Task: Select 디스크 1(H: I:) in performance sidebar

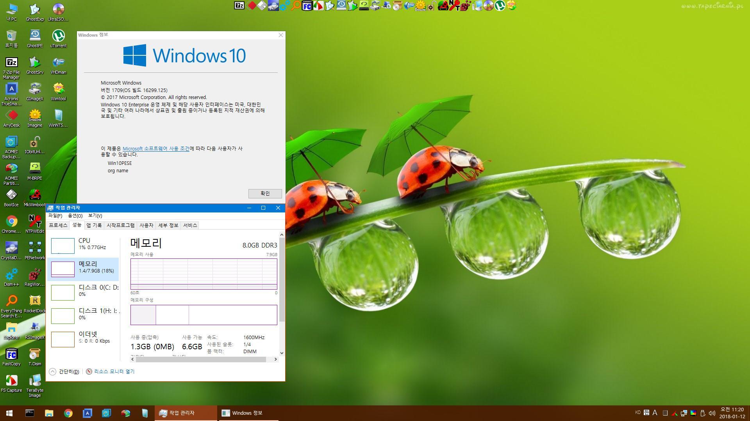Action: pyautogui.click(x=83, y=316)
